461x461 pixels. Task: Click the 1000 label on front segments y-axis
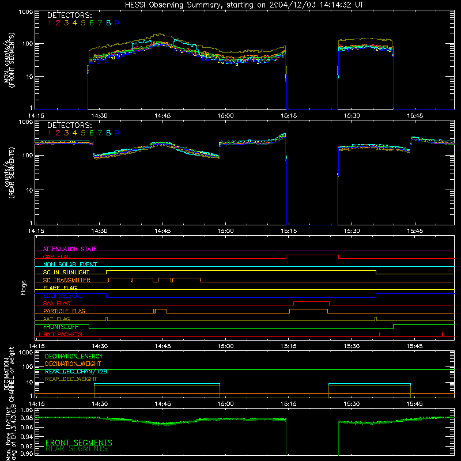point(26,12)
